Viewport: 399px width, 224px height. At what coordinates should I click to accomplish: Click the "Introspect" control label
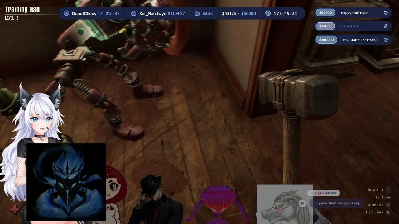pos(375,205)
